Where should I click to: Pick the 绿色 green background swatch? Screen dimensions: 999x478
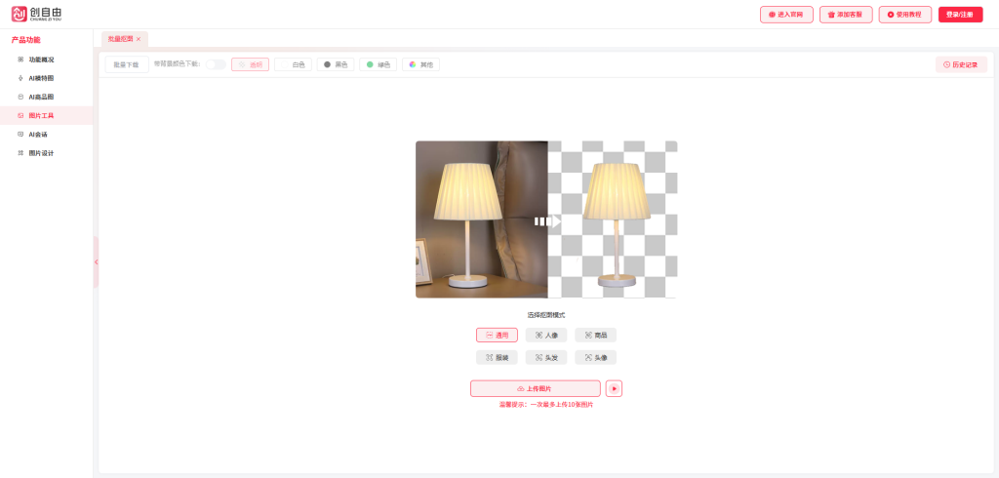tap(379, 64)
